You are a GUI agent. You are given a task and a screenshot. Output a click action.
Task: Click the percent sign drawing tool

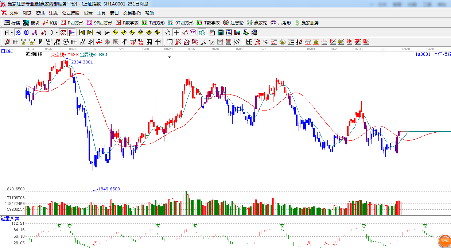(266, 42)
